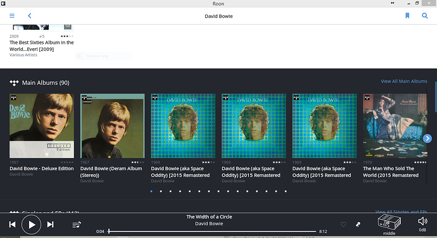Click the last carousel page dot
437x238 pixels.
pyautogui.click(x=286, y=191)
